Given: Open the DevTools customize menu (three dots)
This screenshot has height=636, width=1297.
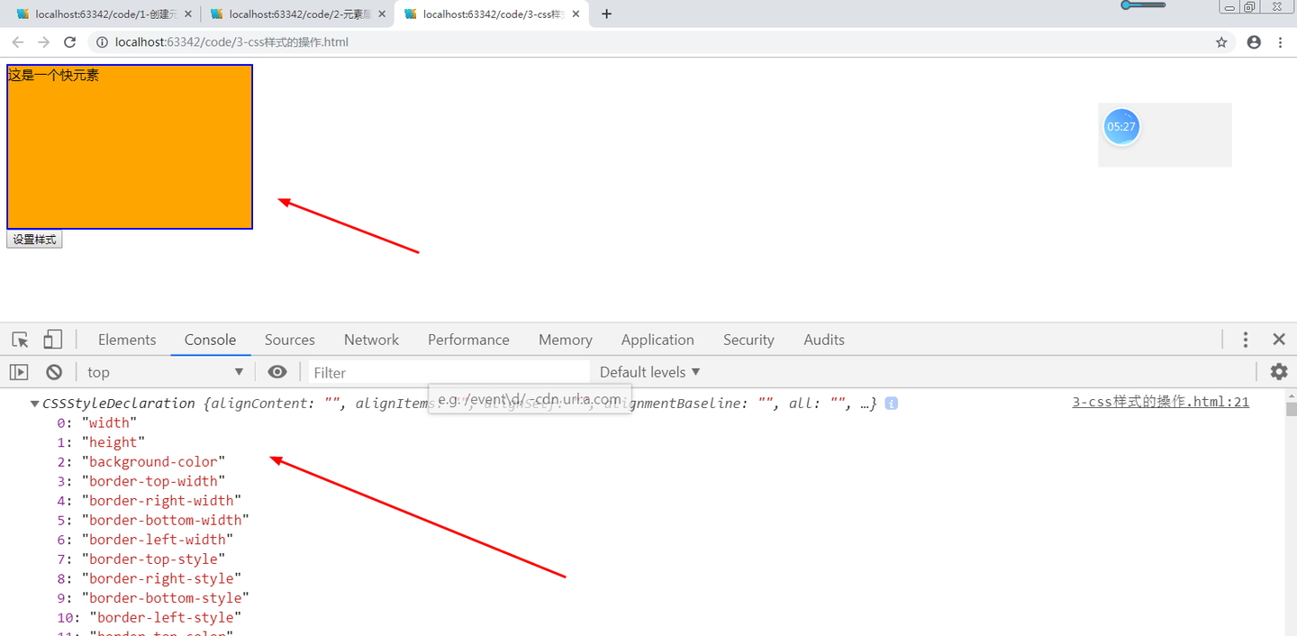Looking at the screenshot, I should (x=1246, y=340).
